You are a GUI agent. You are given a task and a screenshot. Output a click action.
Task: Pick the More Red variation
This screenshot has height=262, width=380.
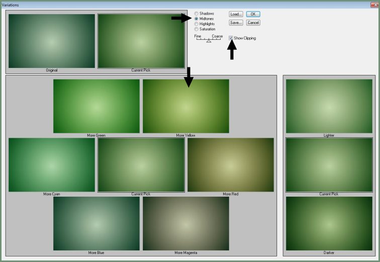[x=231, y=164]
